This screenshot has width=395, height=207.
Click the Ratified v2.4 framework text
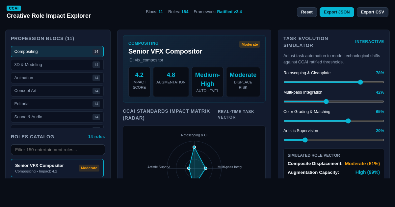(x=229, y=12)
